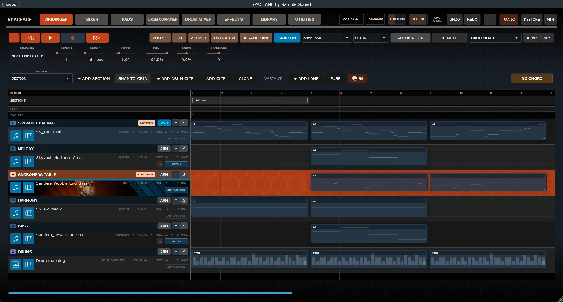Click the Play transport button
The height and width of the screenshot is (302, 563).
point(50,38)
